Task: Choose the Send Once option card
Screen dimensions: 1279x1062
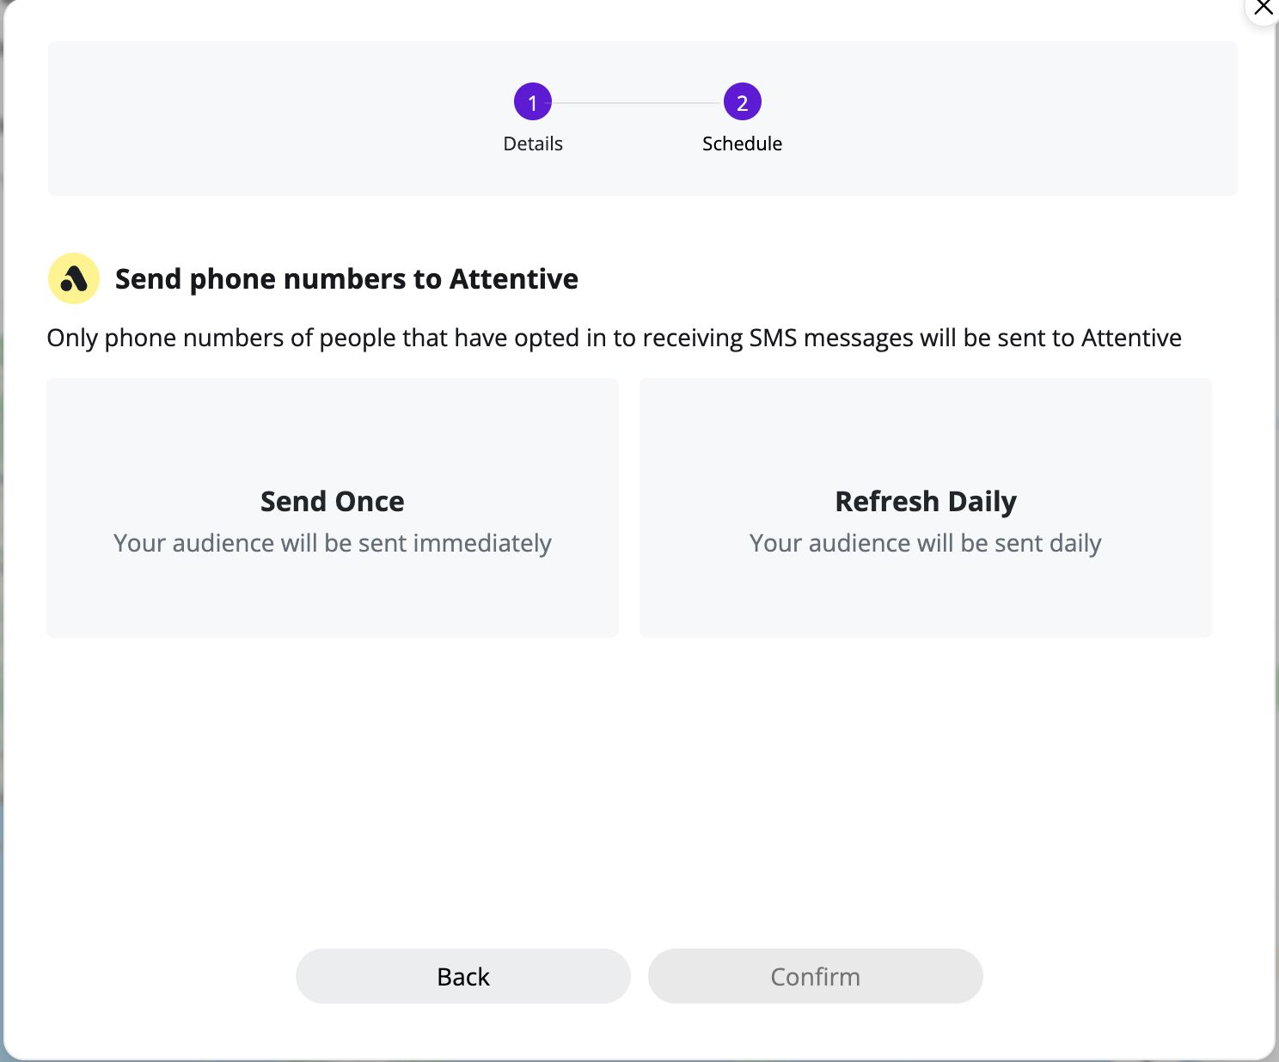Action: pos(333,508)
